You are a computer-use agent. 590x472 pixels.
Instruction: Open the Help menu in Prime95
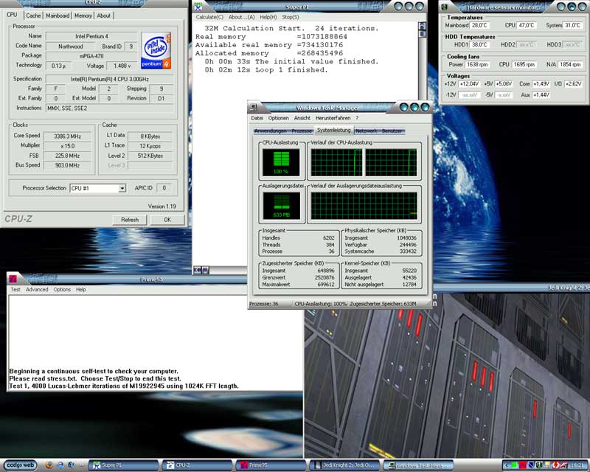point(81,289)
